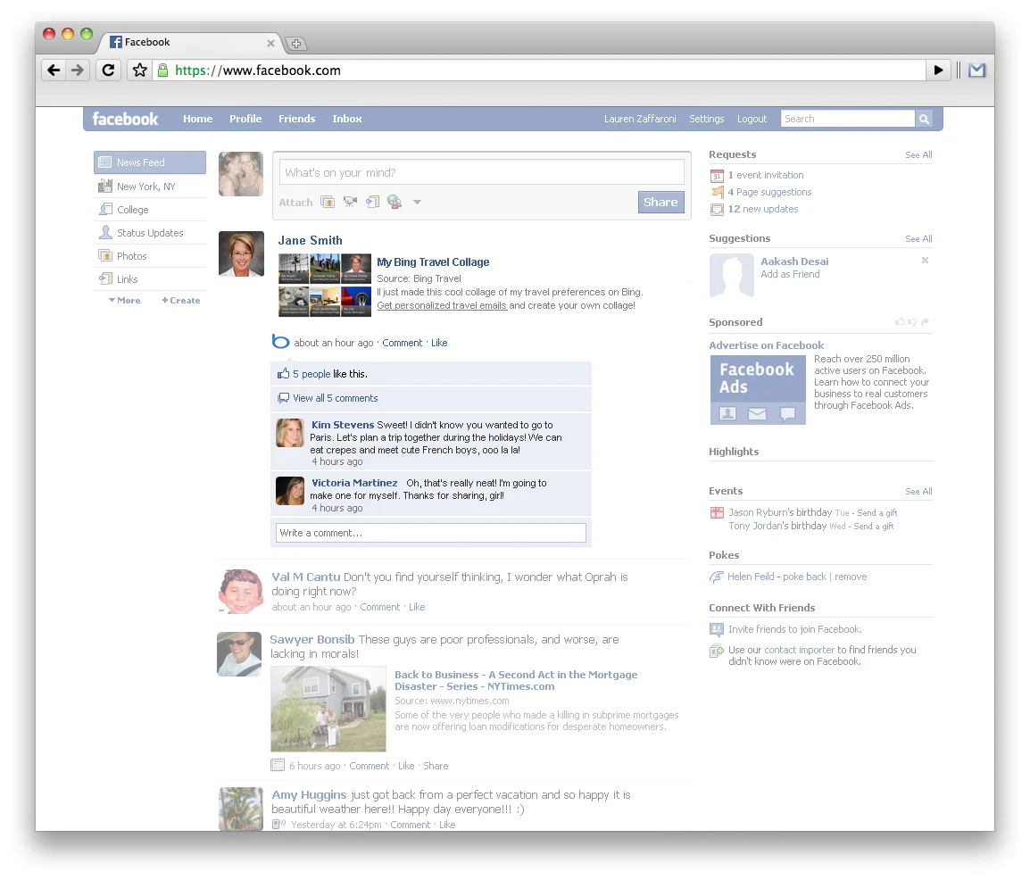Click the poke hand icon by Helen Feild
The height and width of the screenshot is (880, 1030).
pos(716,577)
